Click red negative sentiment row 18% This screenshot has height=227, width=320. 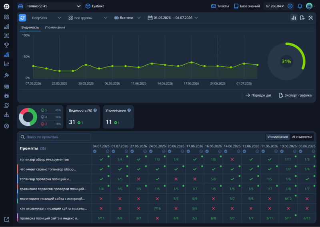51,124
